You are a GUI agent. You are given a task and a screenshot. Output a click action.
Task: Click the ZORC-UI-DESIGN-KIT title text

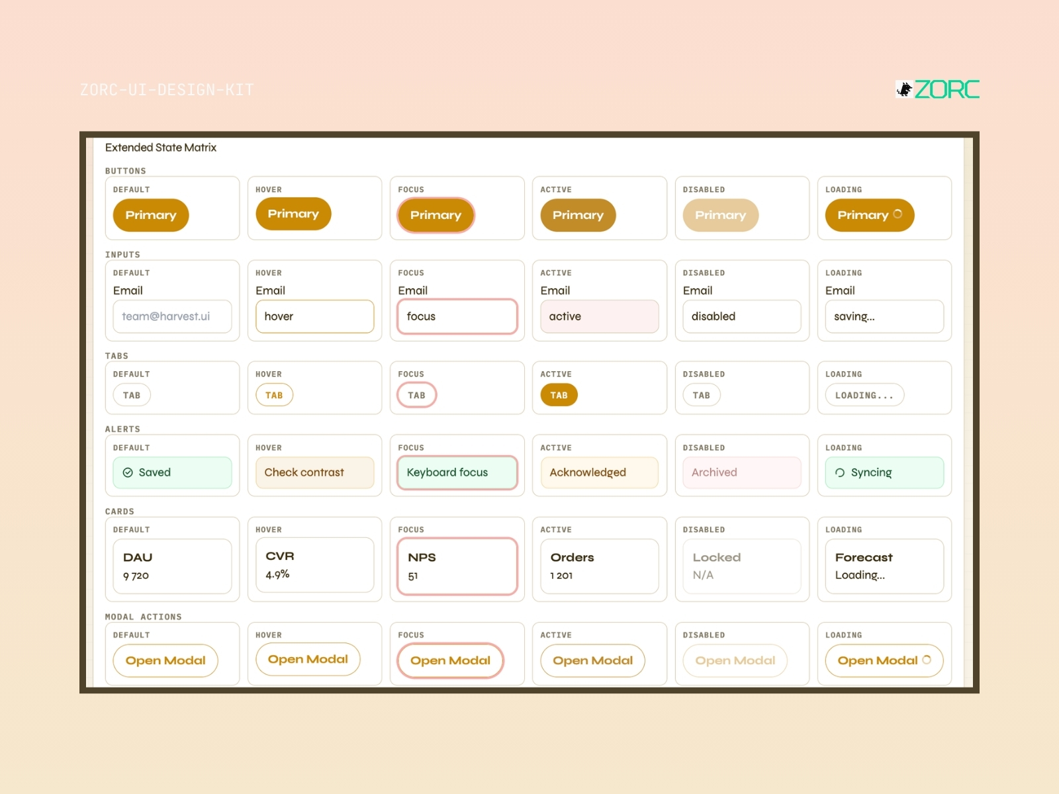pos(167,90)
